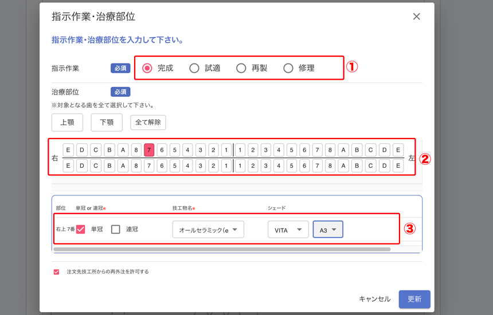Deselect highlighted upper right tooth 7
The height and width of the screenshot is (315, 493).
[x=149, y=150]
